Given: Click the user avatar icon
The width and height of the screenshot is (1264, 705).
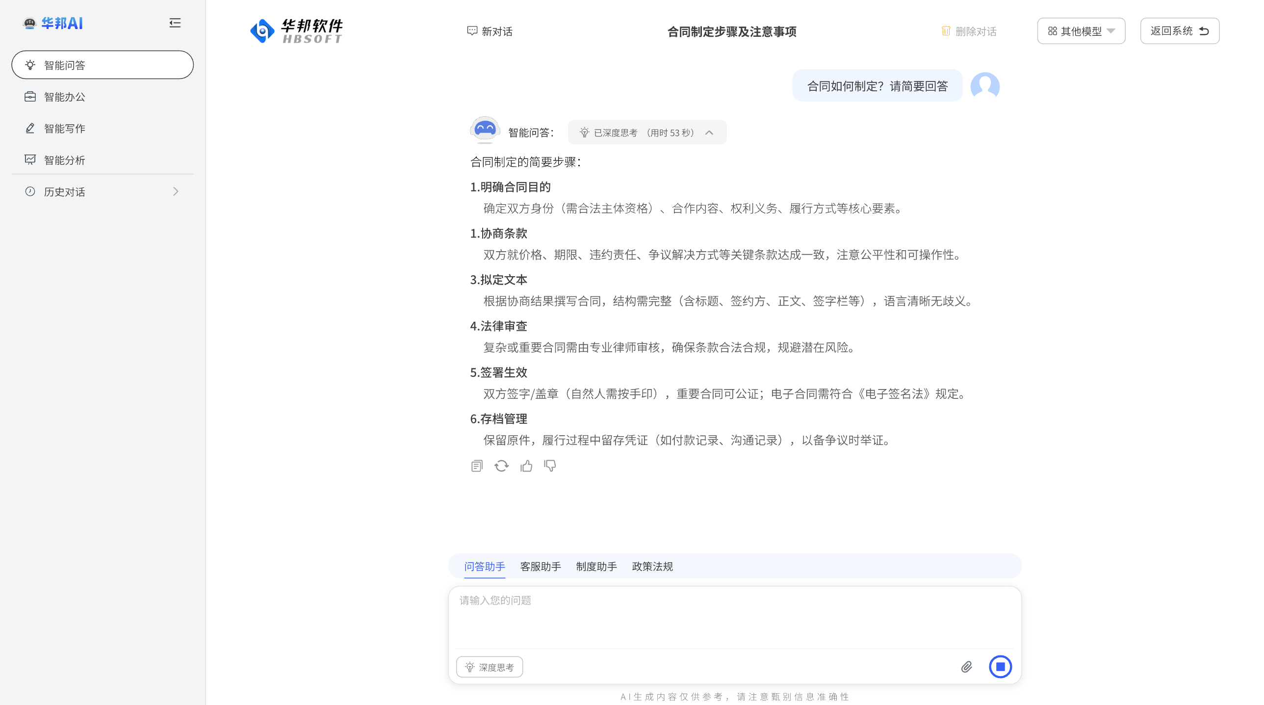Looking at the screenshot, I should (x=985, y=85).
